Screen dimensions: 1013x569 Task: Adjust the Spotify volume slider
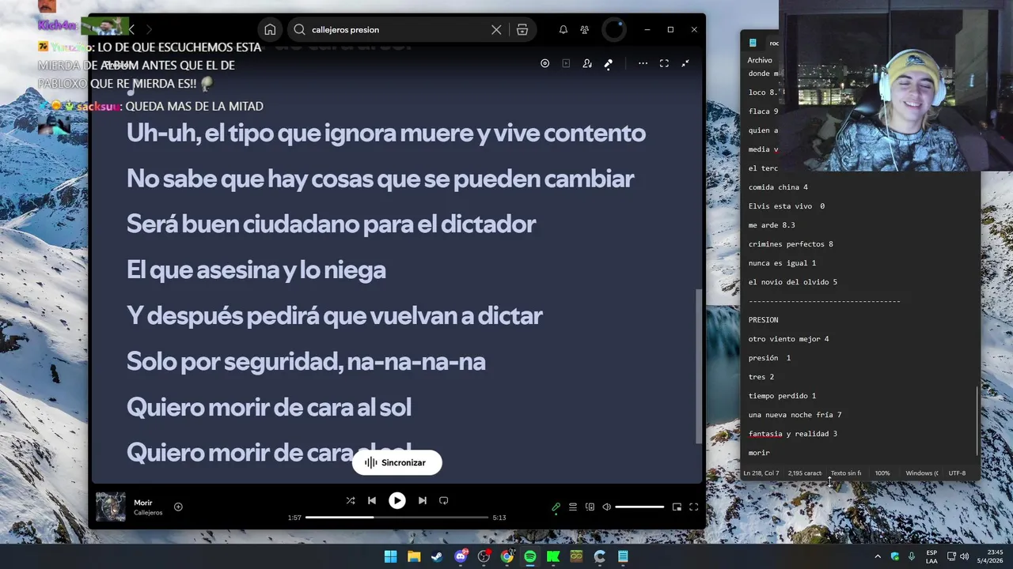(x=639, y=507)
